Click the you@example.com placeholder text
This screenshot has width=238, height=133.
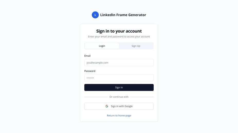pyautogui.click(x=97, y=63)
